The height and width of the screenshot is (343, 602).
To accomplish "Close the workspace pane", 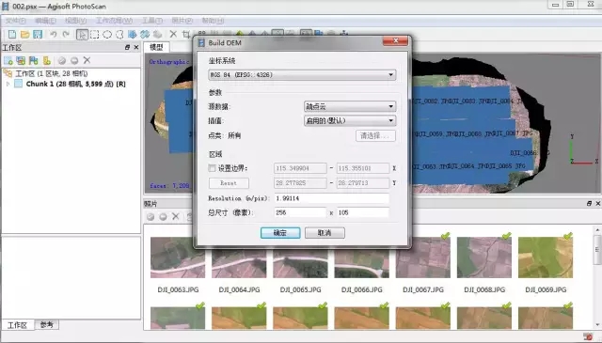I will point(135,47).
